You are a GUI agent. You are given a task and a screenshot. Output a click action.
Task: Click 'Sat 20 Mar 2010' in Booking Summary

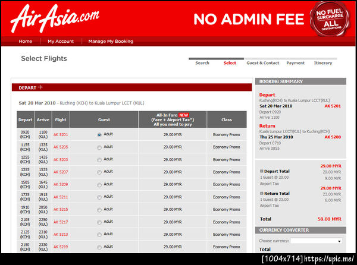pyautogui.click(x=275, y=106)
